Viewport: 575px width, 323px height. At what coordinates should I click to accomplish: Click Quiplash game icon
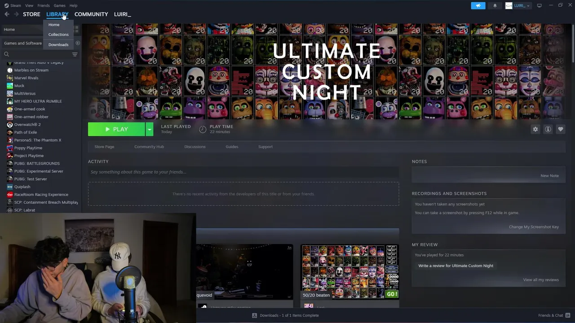point(10,187)
